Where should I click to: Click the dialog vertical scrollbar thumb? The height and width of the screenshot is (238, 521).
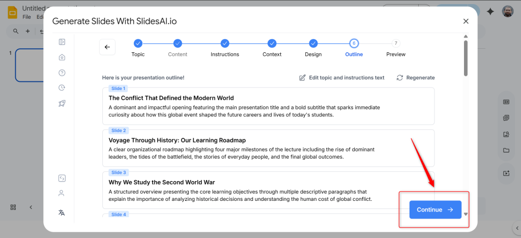click(466, 58)
